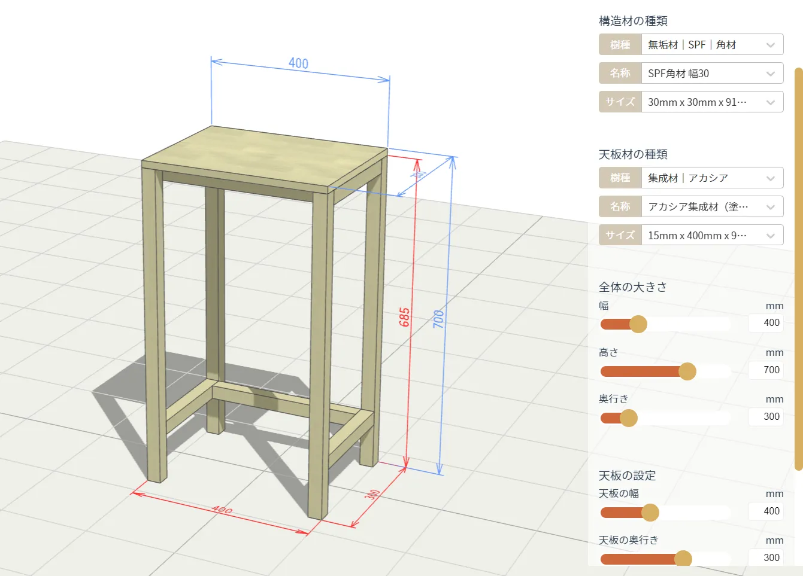Viewport: 803px width, 576px height.
Task: Click the 高さ height slider handle
Action: (687, 371)
